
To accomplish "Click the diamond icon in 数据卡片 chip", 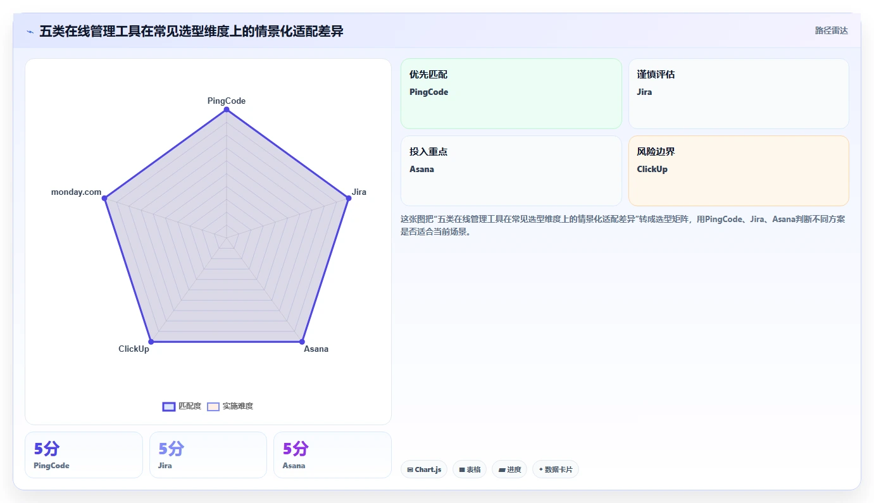I will pos(540,469).
